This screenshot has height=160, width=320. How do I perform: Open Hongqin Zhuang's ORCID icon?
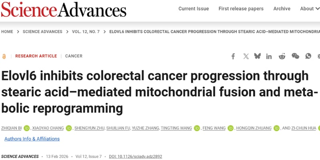(275, 128)
